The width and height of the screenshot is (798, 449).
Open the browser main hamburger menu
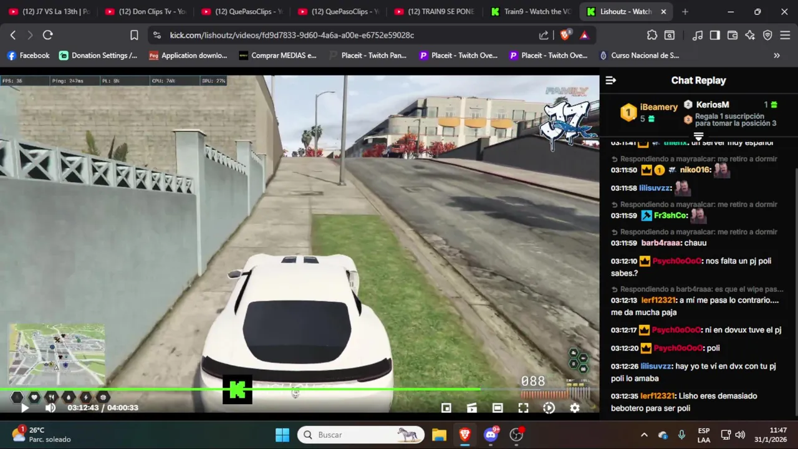coord(785,36)
